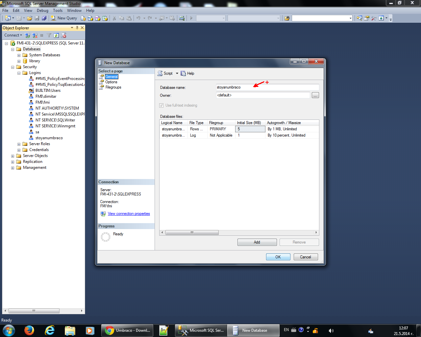Click the Add button for database files
421x337 pixels.
coord(257,242)
